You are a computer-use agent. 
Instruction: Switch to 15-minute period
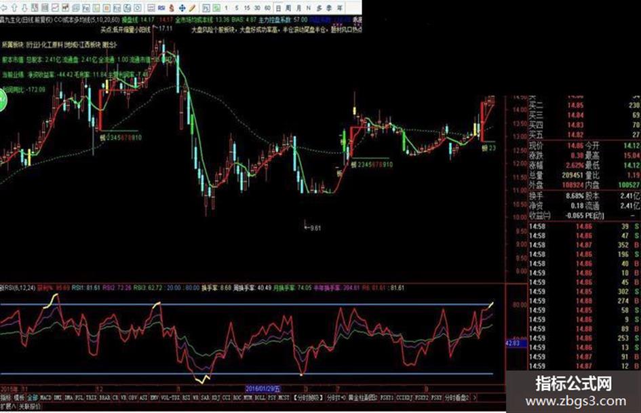247,7
